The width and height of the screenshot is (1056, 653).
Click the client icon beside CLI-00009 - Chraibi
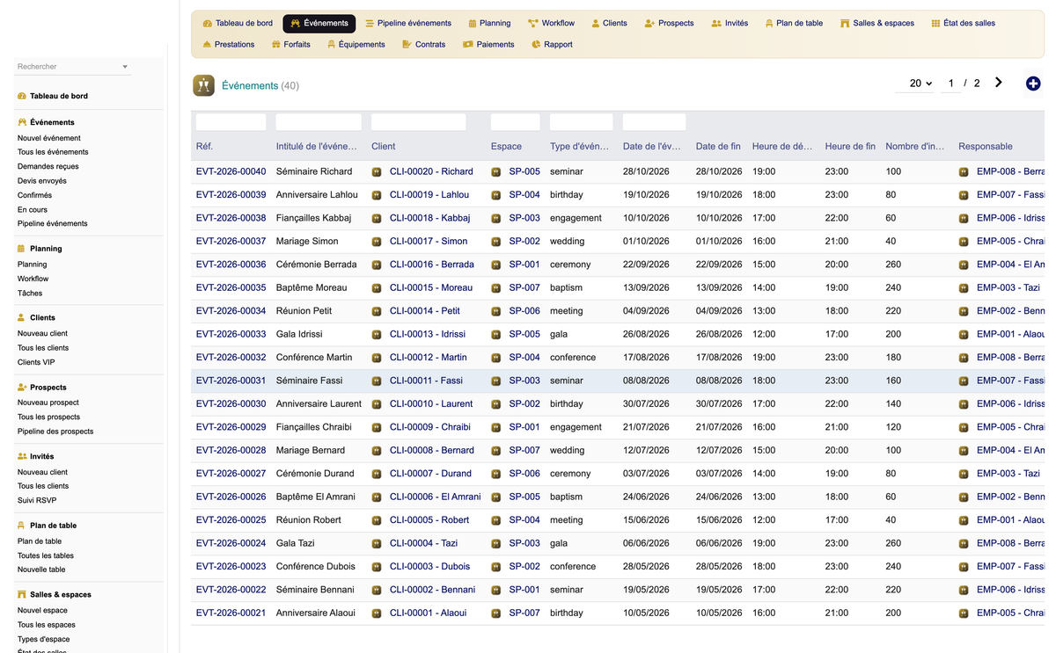pos(377,427)
